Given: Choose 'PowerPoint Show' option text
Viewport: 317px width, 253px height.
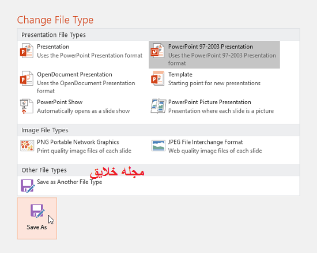Looking at the screenshot, I should pyautogui.click(x=59, y=102).
